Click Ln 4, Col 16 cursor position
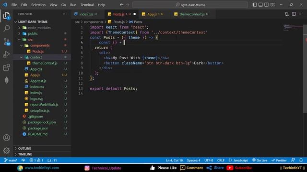307x172 pixels. click(x=174, y=161)
